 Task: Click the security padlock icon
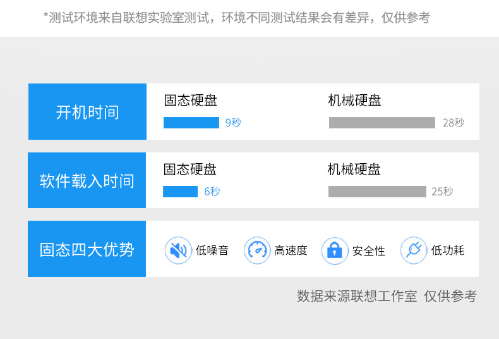pyautogui.click(x=335, y=250)
